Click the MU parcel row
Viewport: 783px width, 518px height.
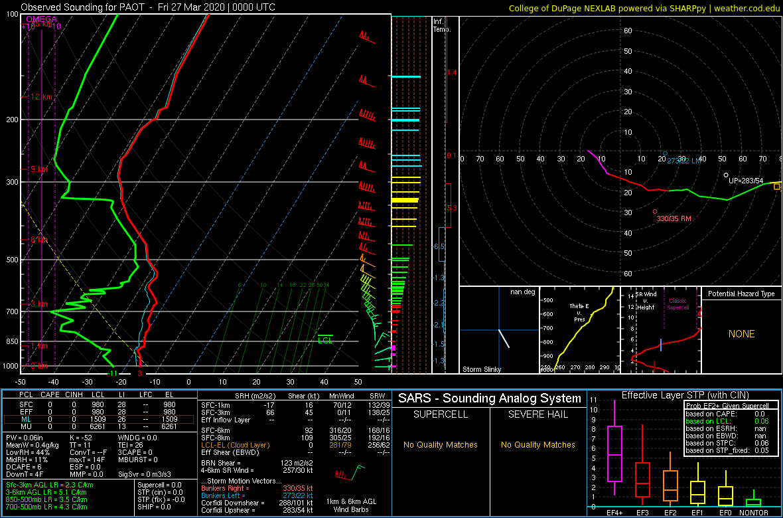tap(98, 426)
